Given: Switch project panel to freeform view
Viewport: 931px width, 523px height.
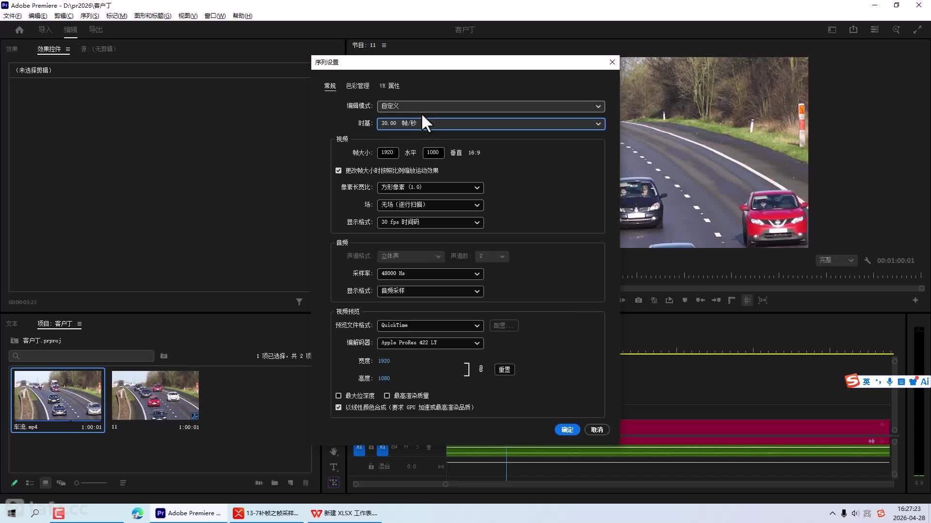Looking at the screenshot, I should coord(61,483).
